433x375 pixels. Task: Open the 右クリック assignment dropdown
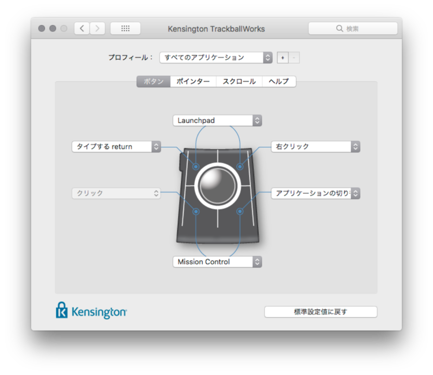(316, 147)
